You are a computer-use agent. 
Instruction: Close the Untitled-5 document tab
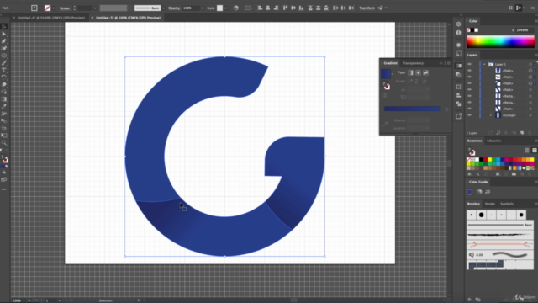(92, 18)
